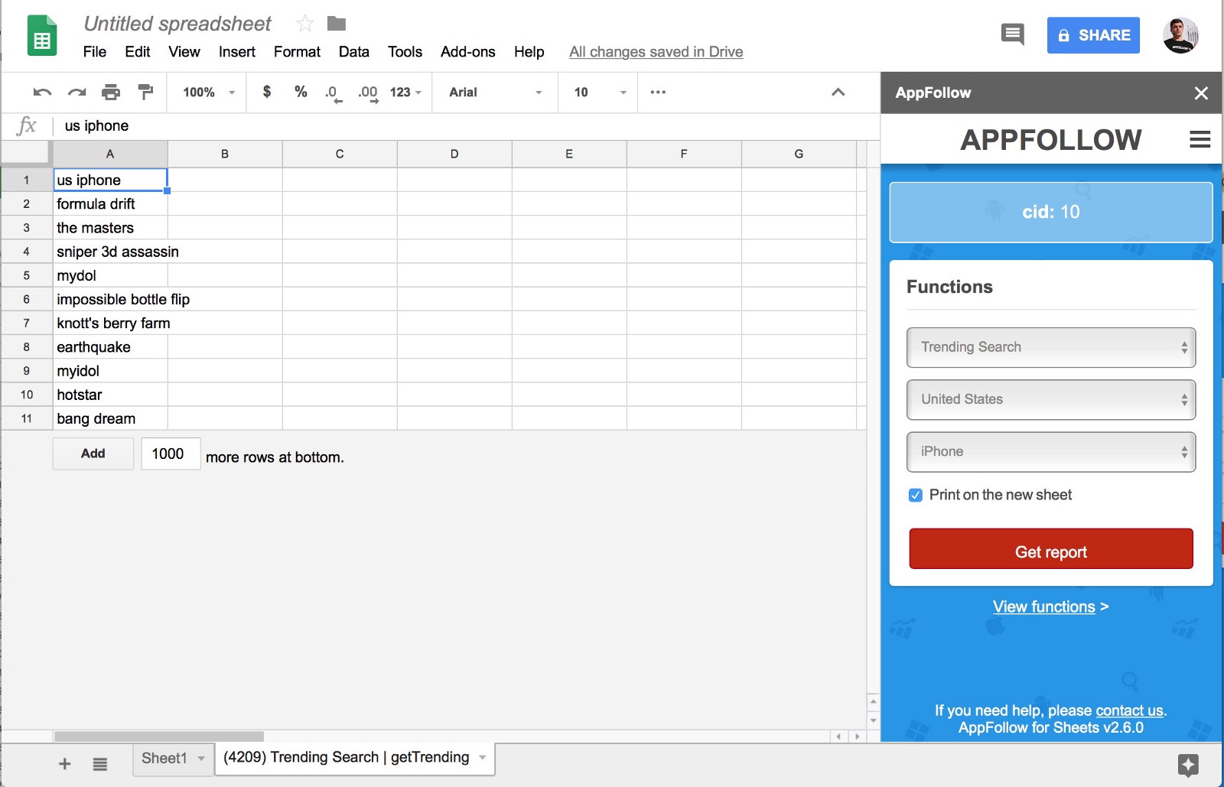
Task: Follow the View functions link
Action: point(1043,607)
